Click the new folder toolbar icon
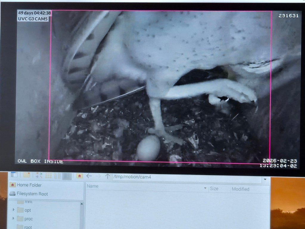 (27, 175)
